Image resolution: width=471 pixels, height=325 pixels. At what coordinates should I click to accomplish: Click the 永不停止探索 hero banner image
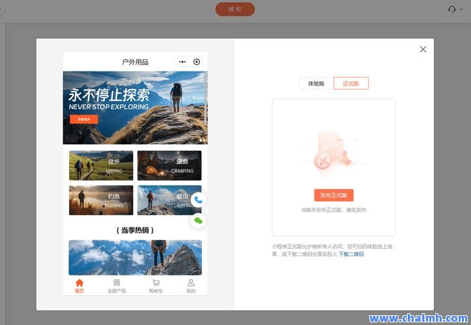coord(135,108)
